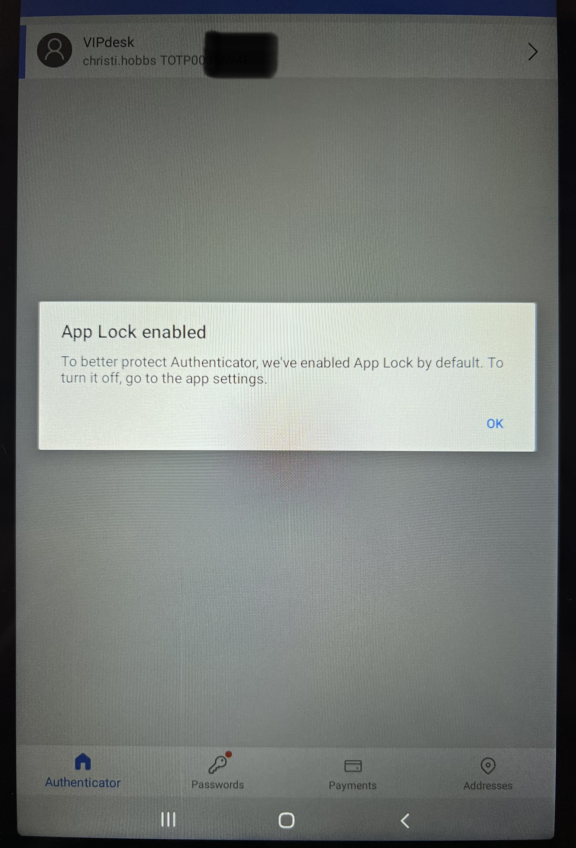The image size is (576, 848).
Task: Tap the Android back arrow icon
Action: click(405, 820)
